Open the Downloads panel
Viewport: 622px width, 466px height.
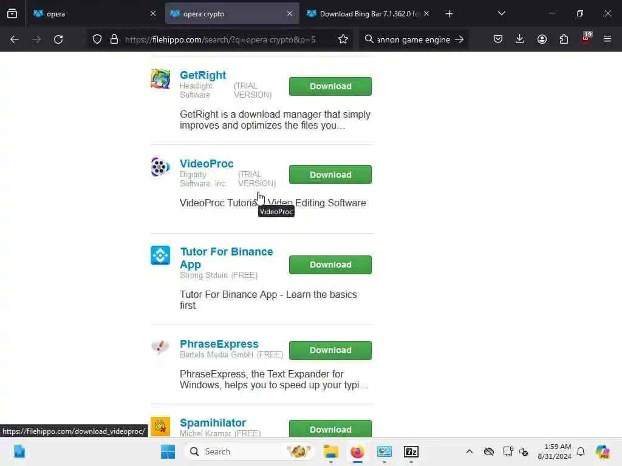pos(520,39)
